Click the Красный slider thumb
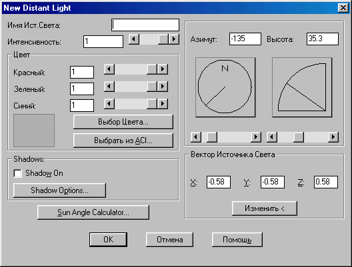The image size is (352, 267). point(152,69)
